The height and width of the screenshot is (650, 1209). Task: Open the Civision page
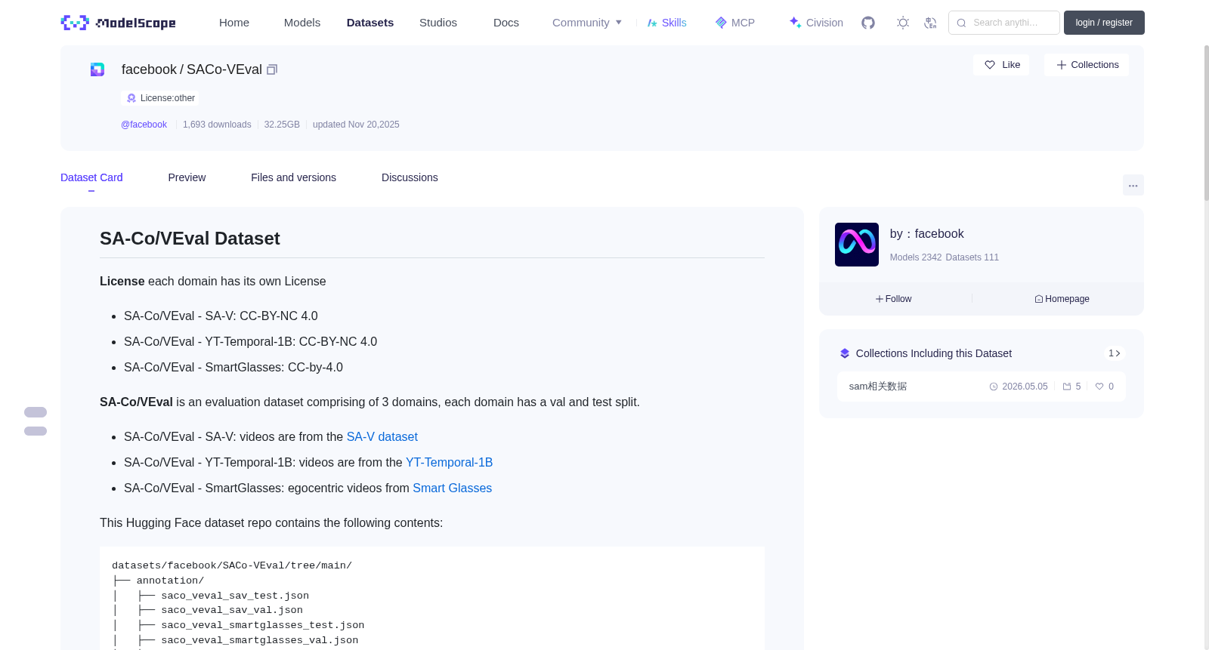[x=816, y=23]
